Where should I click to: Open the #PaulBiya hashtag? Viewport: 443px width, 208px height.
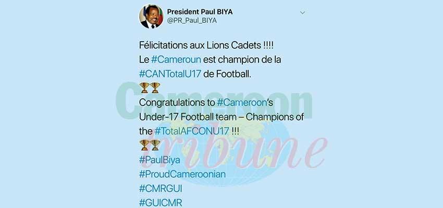click(x=159, y=160)
